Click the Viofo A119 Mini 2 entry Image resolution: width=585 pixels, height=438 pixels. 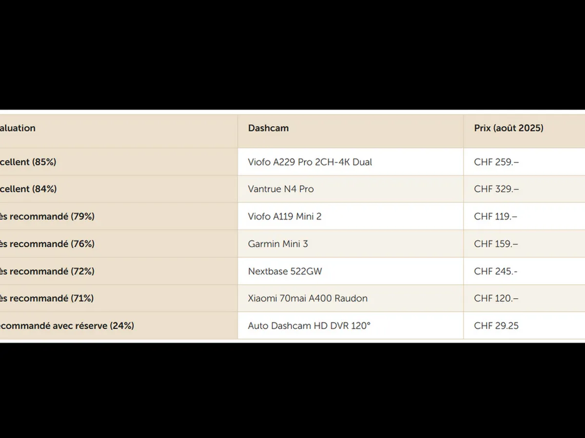(x=285, y=217)
